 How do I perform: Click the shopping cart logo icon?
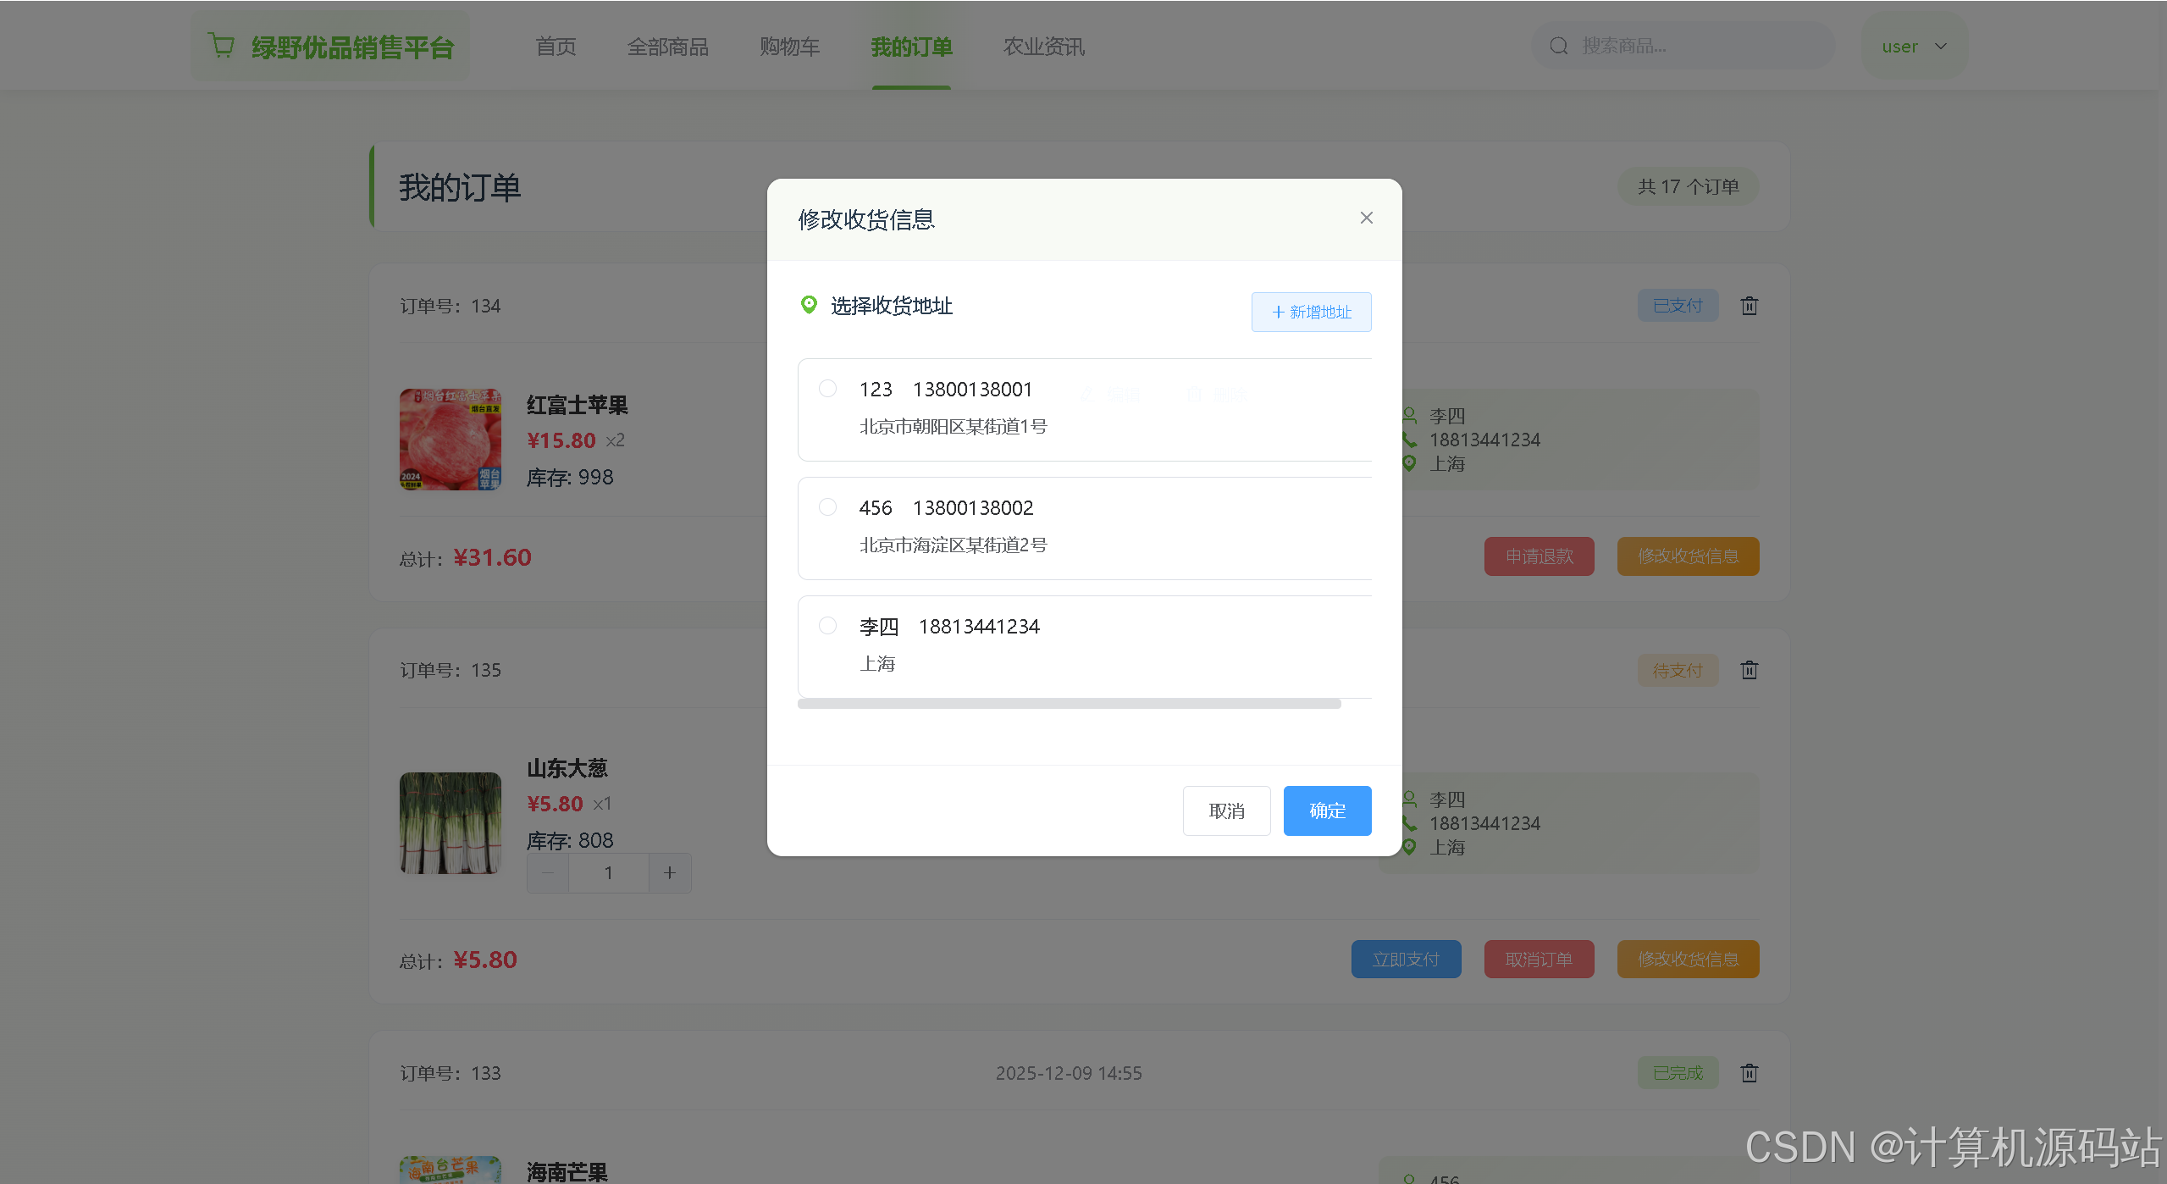tap(221, 46)
